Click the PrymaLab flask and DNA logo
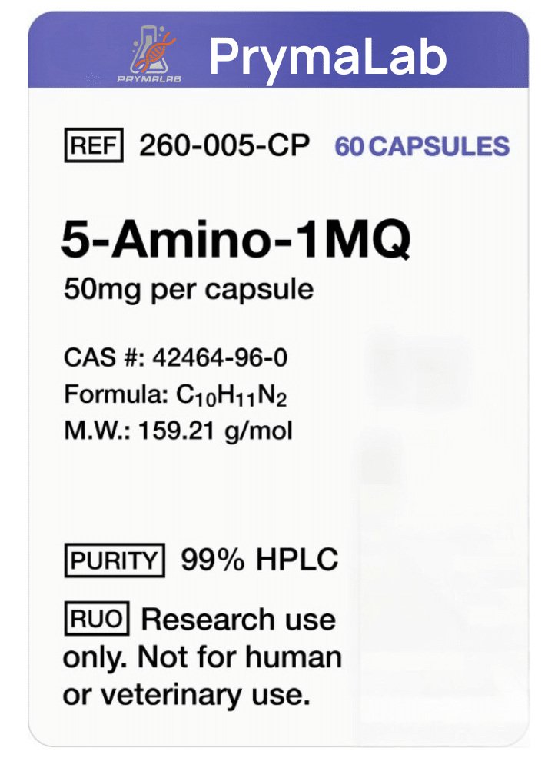This screenshot has width=558, height=758. pos(152,48)
